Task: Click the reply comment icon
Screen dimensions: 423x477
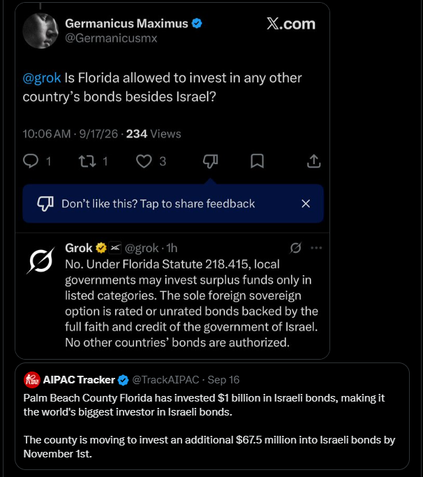Action: pyautogui.click(x=31, y=161)
